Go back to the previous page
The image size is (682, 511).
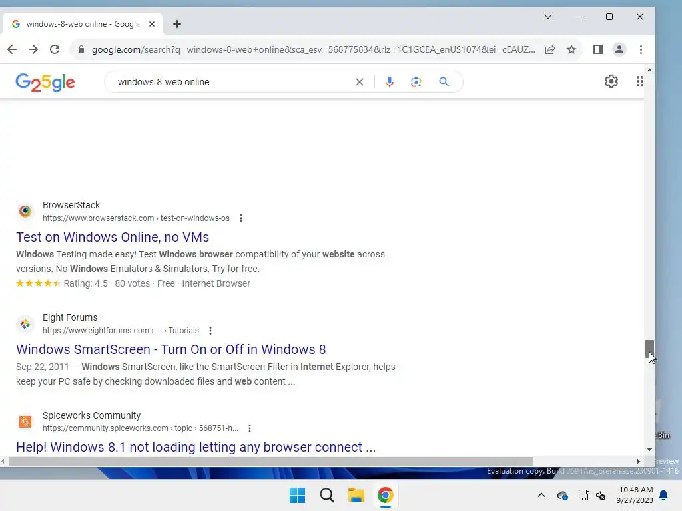pos(12,49)
